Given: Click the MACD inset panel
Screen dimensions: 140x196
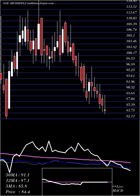Looking at the screenshot, I should (77, 182).
